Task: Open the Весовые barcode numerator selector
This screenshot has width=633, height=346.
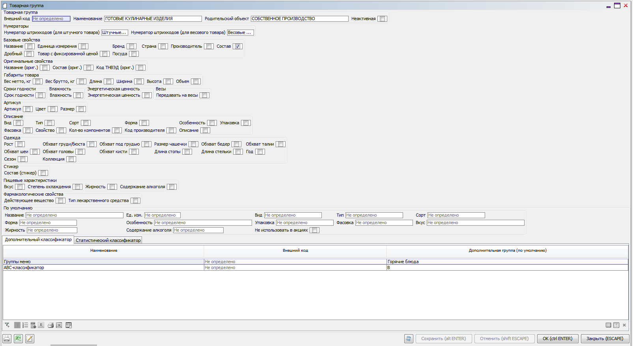Action: click(240, 33)
